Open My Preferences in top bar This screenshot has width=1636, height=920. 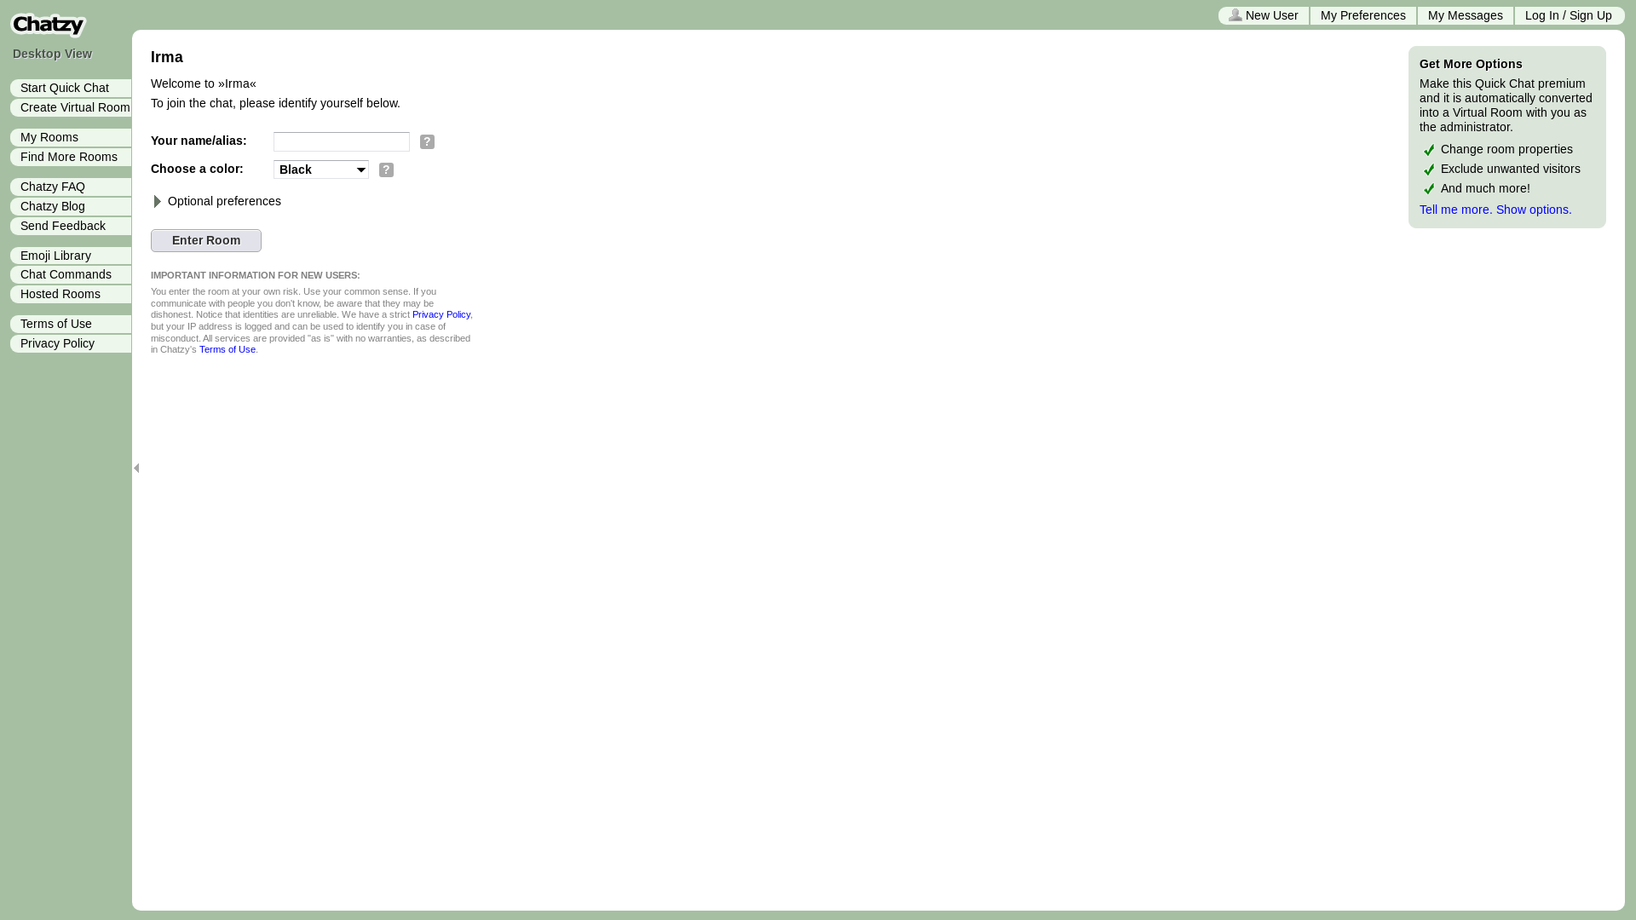click(x=1363, y=15)
